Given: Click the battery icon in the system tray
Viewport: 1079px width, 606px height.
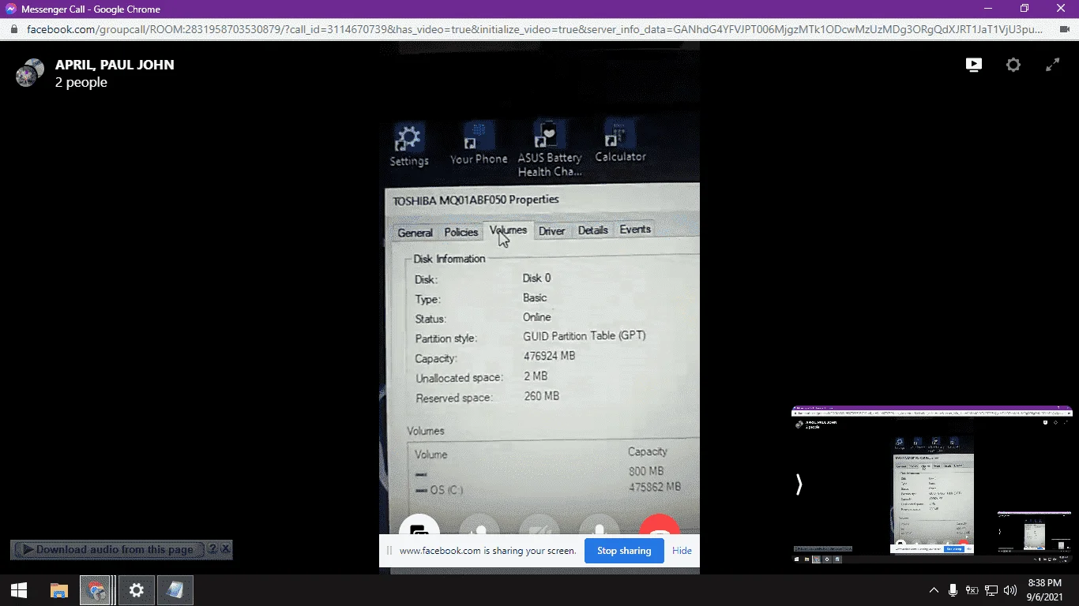Looking at the screenshot, I should [972, 590].
